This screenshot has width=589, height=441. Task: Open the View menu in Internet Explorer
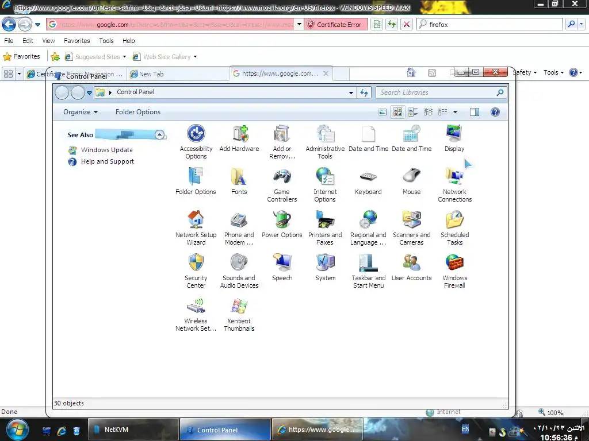[x=48, y=41]
